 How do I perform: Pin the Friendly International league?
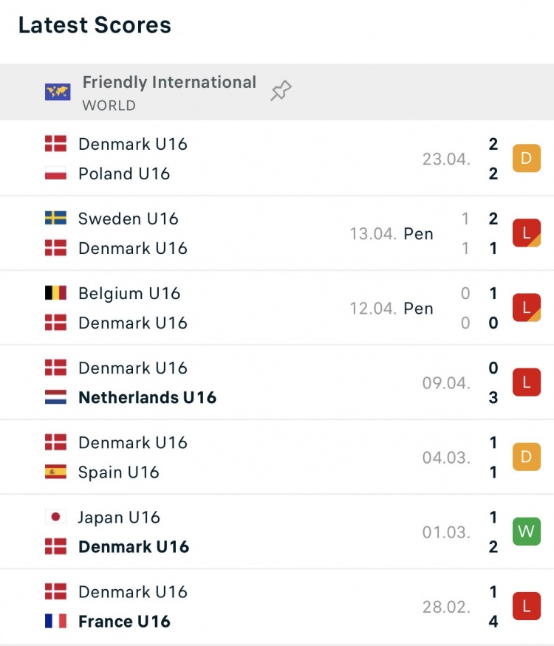[x=281, y=90]
